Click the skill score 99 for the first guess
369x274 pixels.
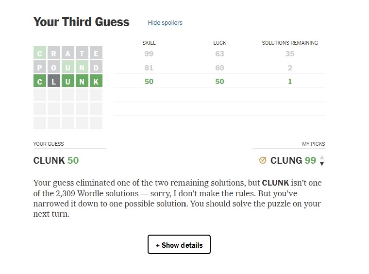point(149,54)
